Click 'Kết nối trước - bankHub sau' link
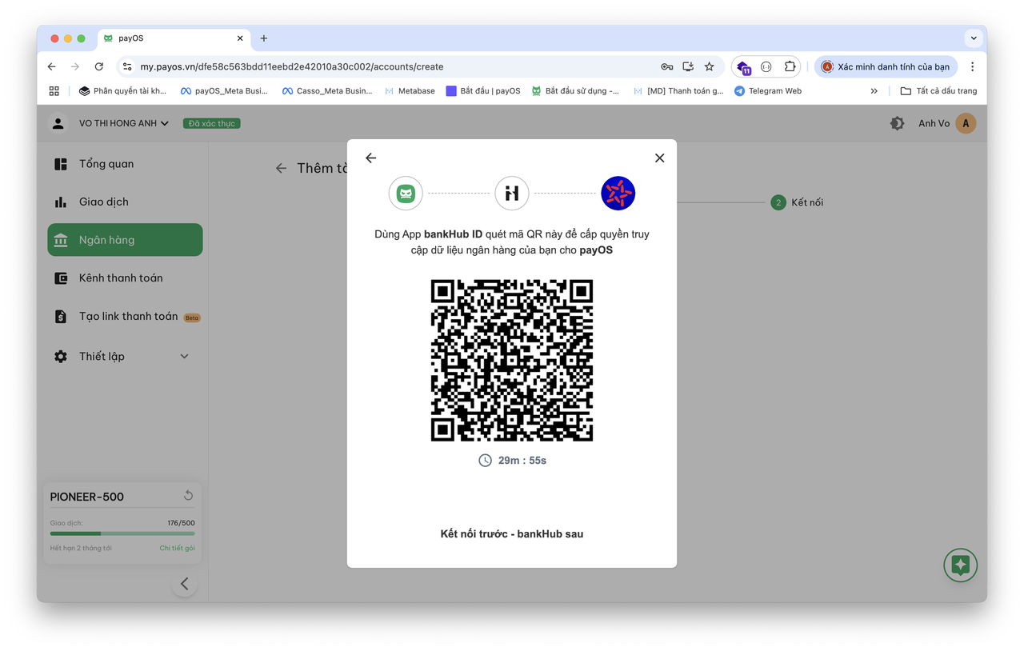Viewport: 1024px width, 651px height. [x=512, y=534]
